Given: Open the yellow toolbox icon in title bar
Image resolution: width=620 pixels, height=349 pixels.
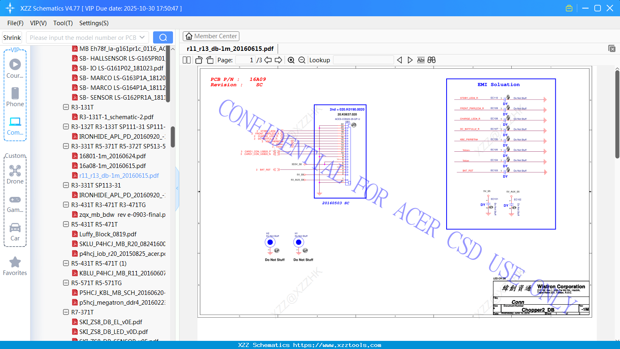Looking at the screenshot, I should click(x=569, y=8).
